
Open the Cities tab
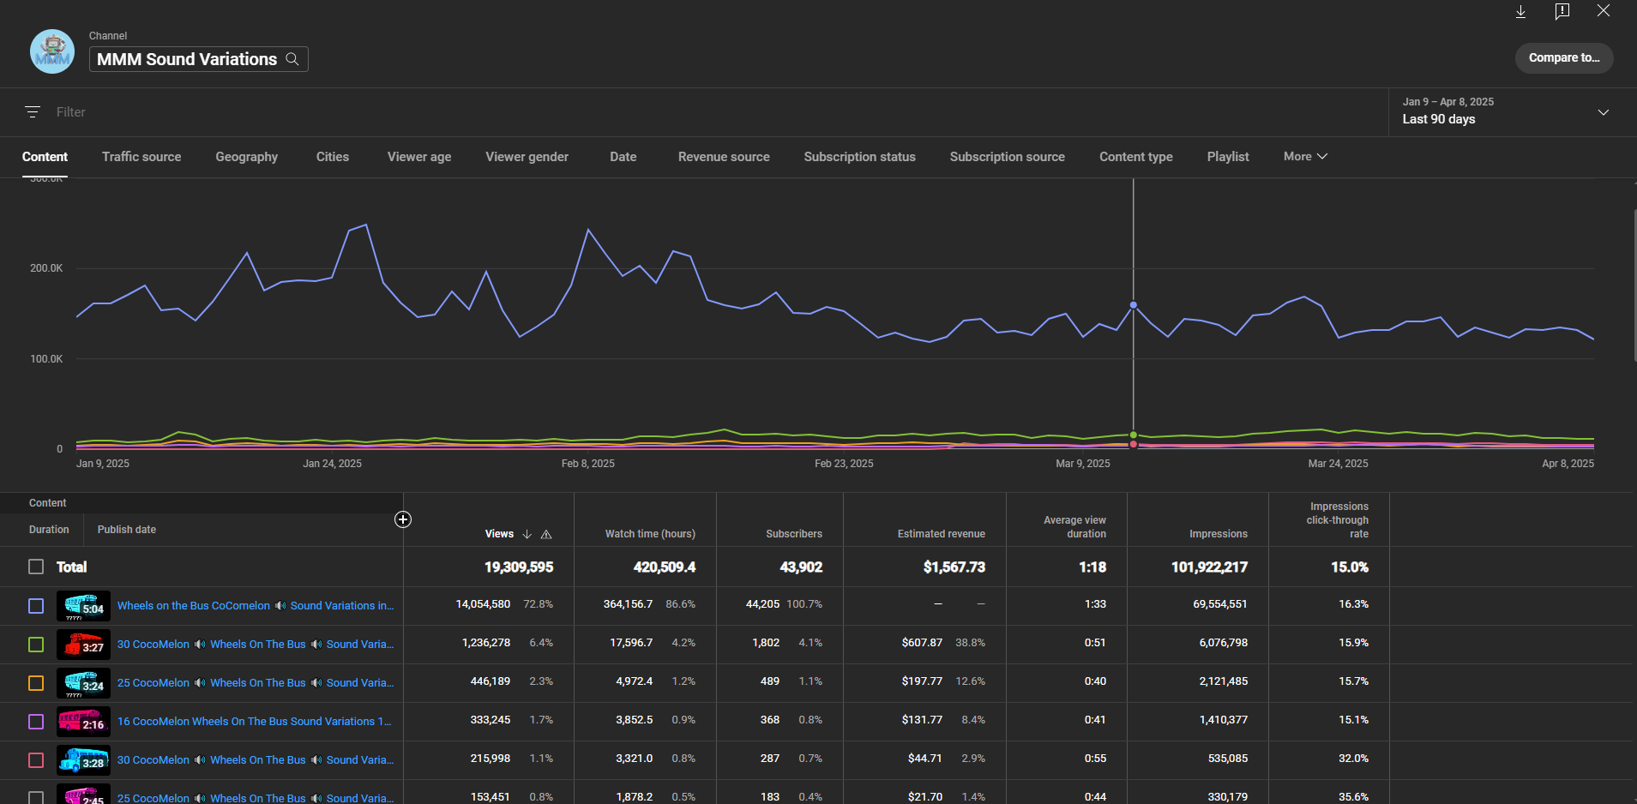point(333,157)
